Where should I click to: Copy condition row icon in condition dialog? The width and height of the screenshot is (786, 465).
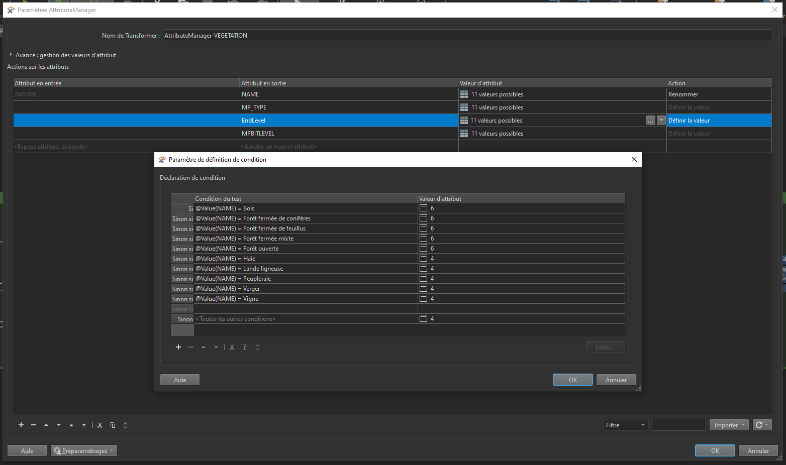[245, 347]
